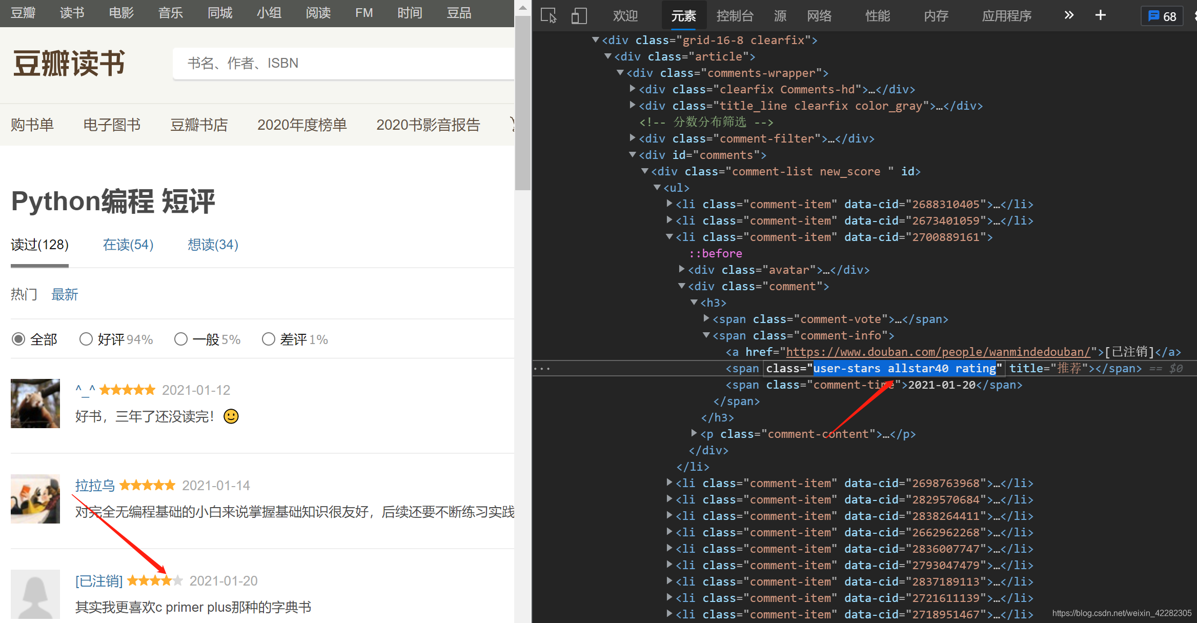Toggle the device emulation toolbar icon

[579, 16]
